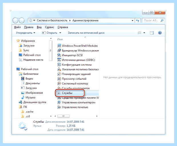Viewport: 177px width, 146px height.
Task: Click the Открыть toolbar button
Action: (50, 33)
